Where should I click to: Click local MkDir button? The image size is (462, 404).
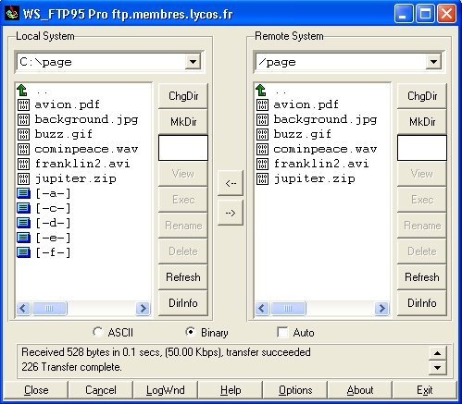coord(183,122)
